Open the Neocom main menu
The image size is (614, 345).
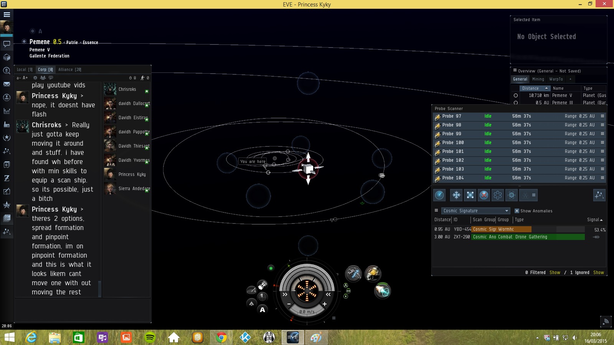(7, 15)
